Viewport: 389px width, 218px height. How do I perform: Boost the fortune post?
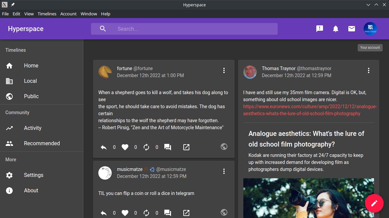click(146, 147)
